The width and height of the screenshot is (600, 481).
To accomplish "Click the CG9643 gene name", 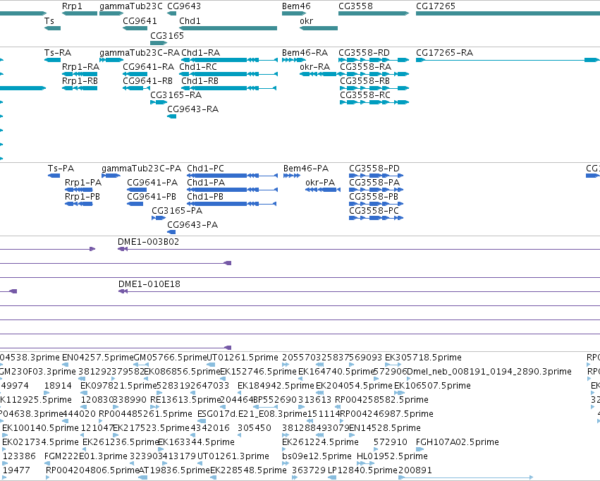I will pyautogui.click(x=184, y=6).
